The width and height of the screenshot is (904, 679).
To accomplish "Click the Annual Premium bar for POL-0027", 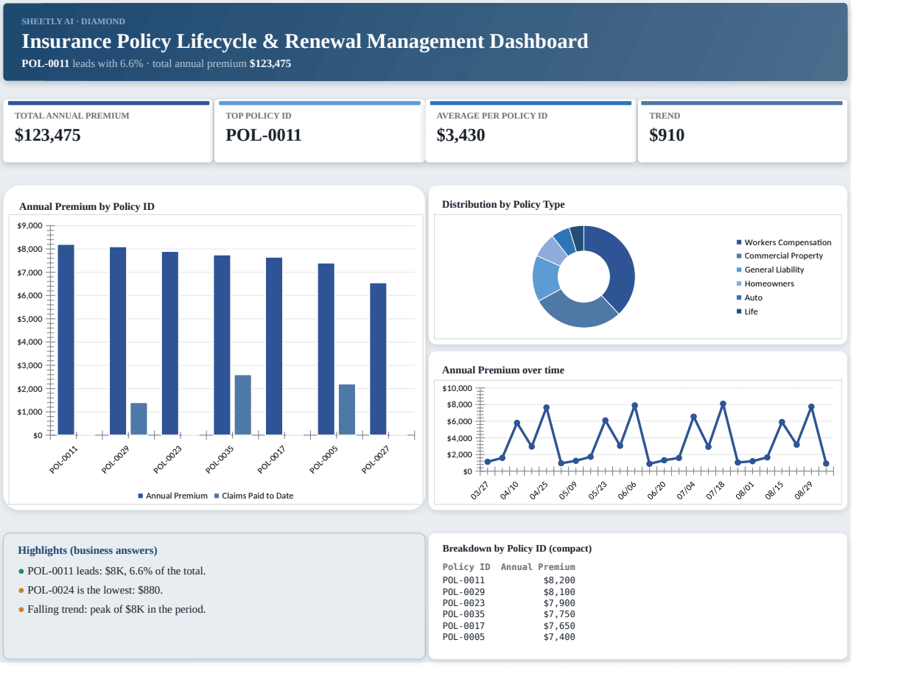I will [378, 359].
